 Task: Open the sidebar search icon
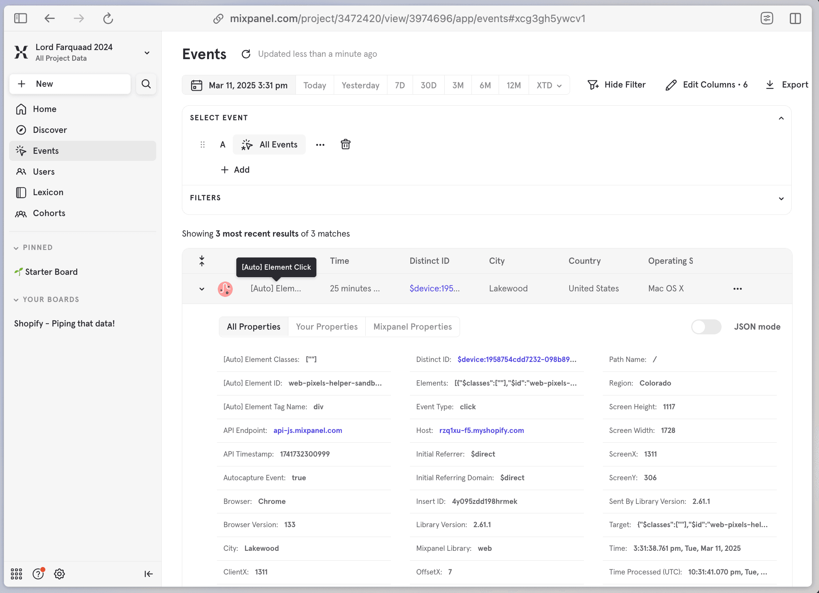tap(146, 84)
